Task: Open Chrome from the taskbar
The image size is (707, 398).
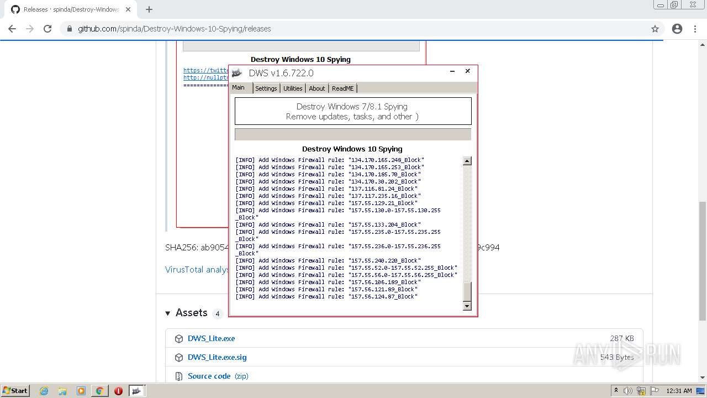Action: tap(100, 391)
